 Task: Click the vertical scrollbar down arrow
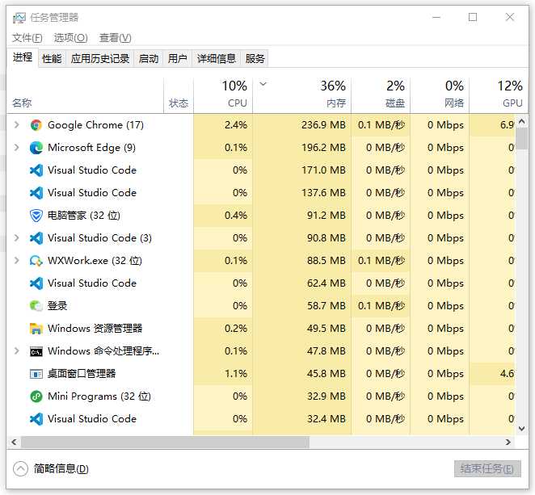click(522, 429)
